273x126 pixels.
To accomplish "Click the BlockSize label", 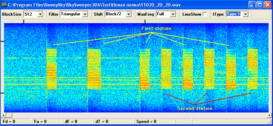I will 12,14.
